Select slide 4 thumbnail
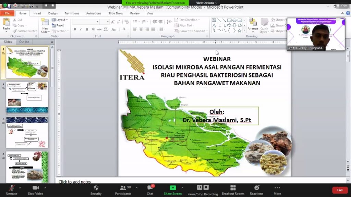Screen dimensions: 351x197 coord(27,167)
